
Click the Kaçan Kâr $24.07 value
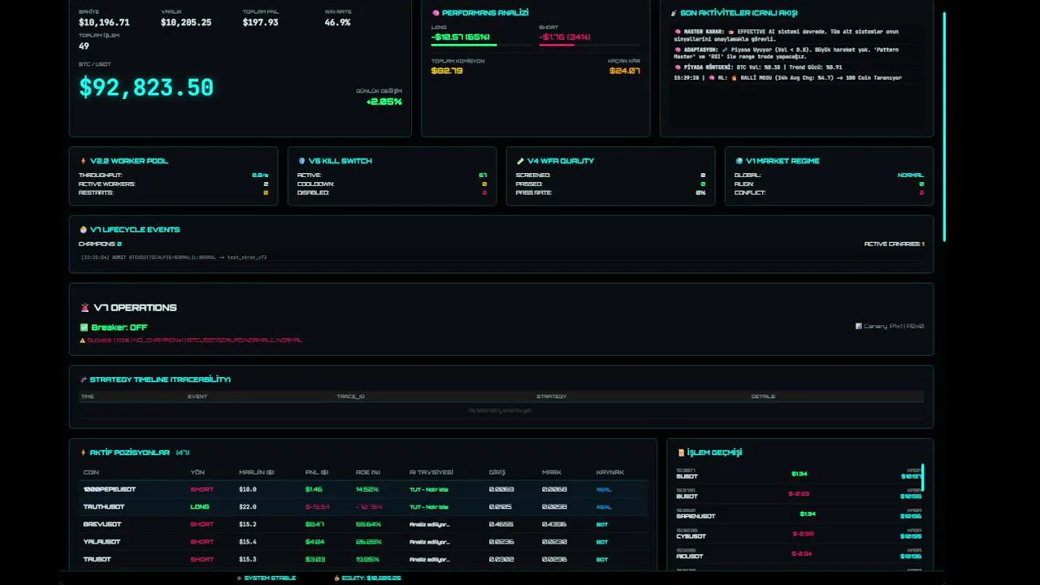(x=625, y=71)
